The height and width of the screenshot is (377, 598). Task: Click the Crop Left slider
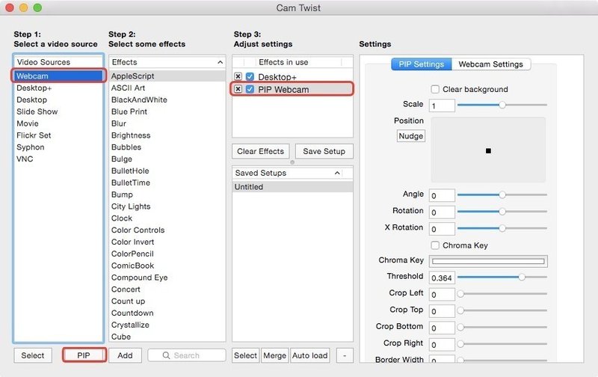click(502, 294)
